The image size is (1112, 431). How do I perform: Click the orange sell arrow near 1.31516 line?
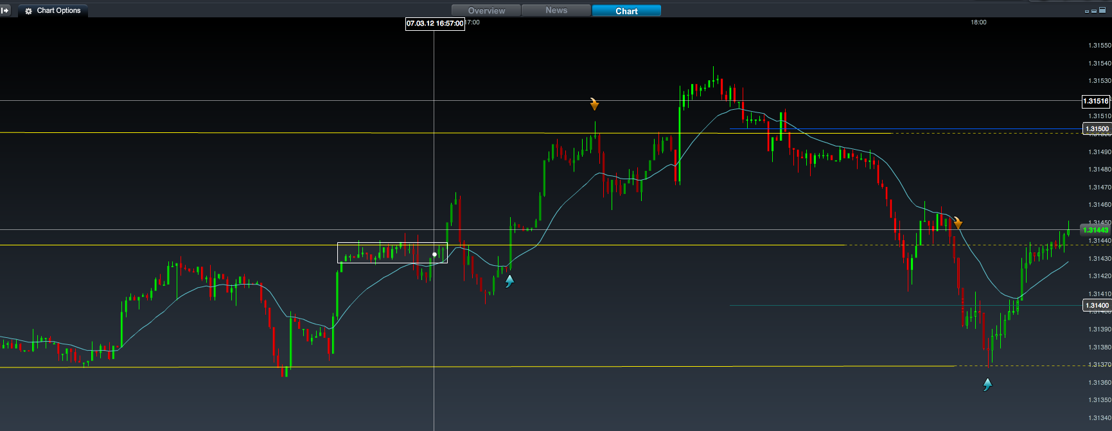click(x=594, y=104)
